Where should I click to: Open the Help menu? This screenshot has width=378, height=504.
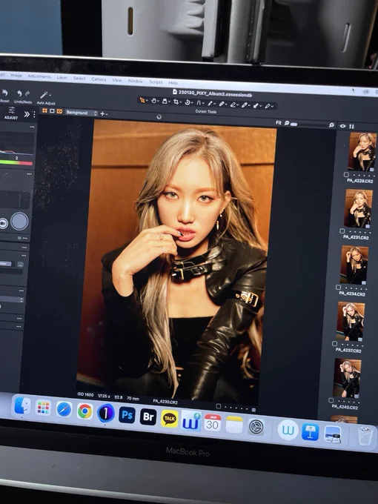click(173, 83)
